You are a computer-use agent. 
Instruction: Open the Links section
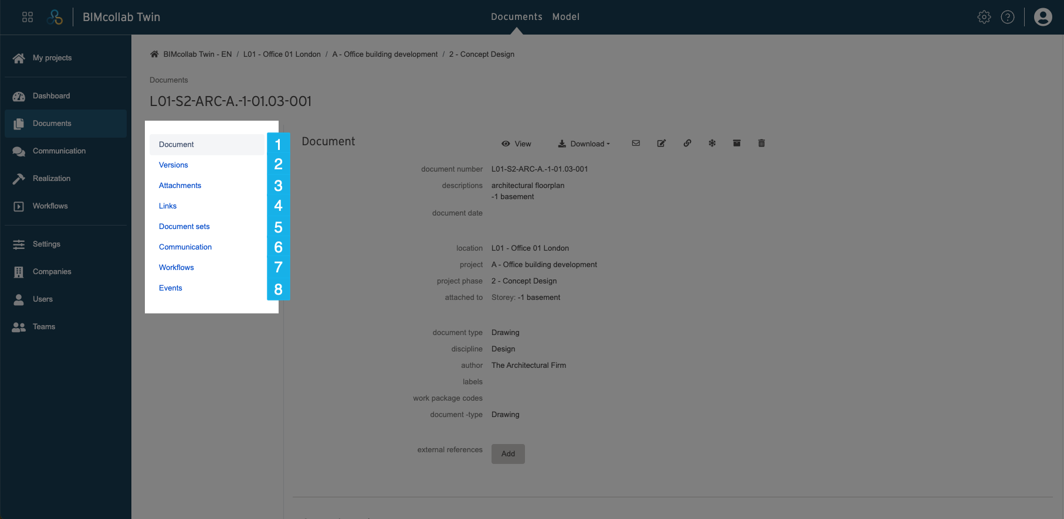pos(168,206)
